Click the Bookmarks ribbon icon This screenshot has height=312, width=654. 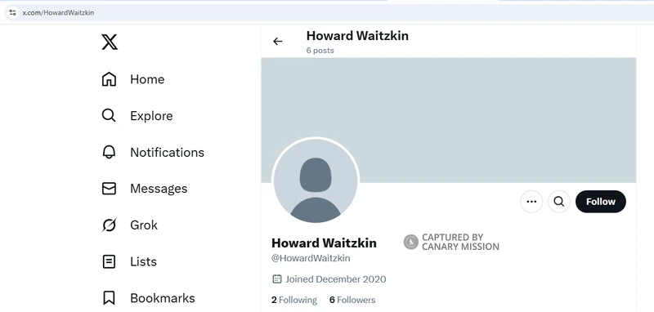coord(109,298)
